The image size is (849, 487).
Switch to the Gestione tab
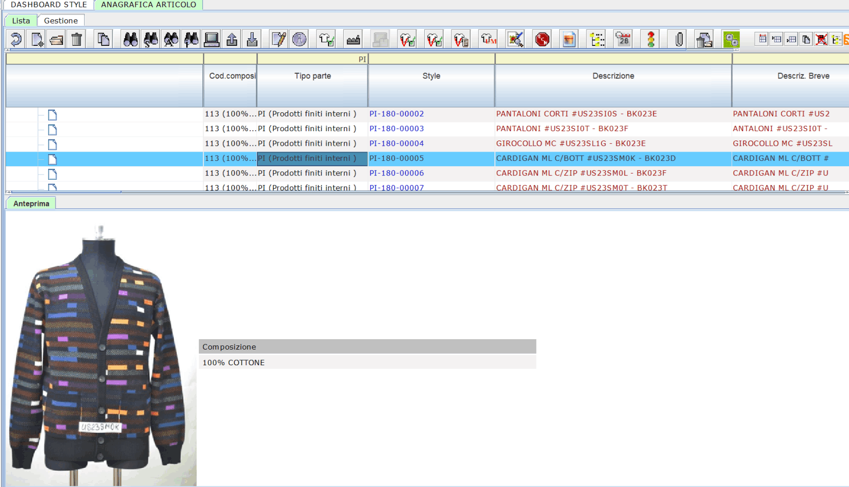point(61,20)
